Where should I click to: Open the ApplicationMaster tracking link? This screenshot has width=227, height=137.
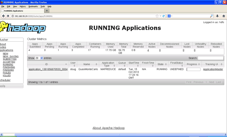click(213, 69)
